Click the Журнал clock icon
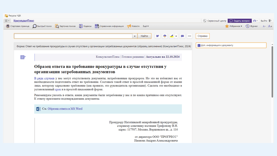 tap(248, 26)
